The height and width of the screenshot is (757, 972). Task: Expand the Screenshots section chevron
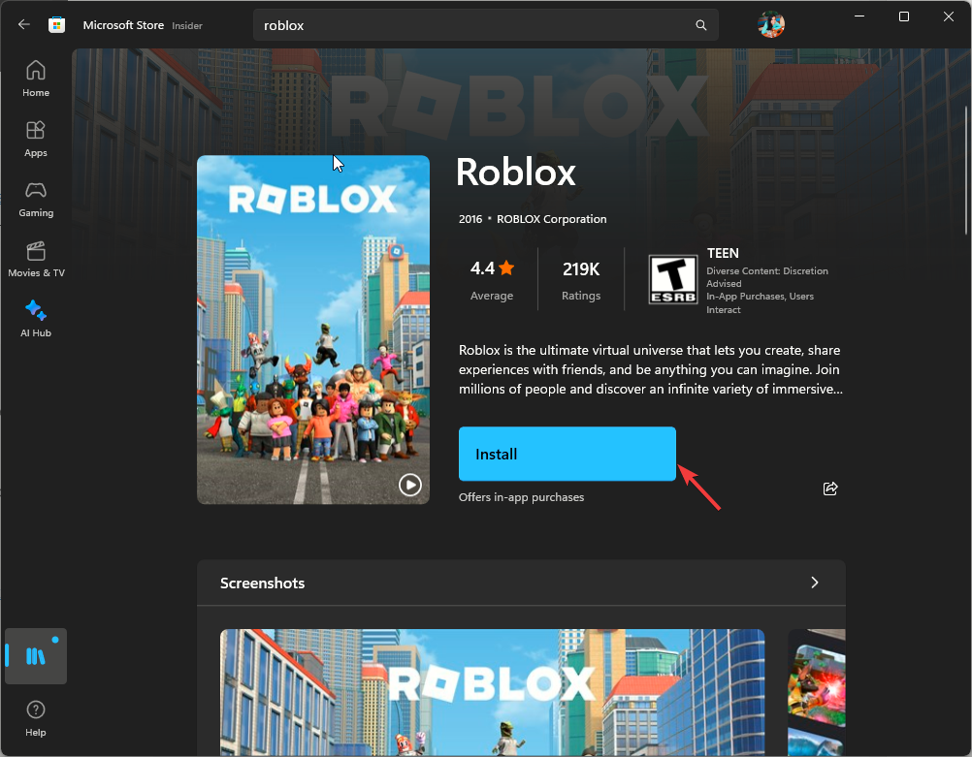(x=814, y=583)
